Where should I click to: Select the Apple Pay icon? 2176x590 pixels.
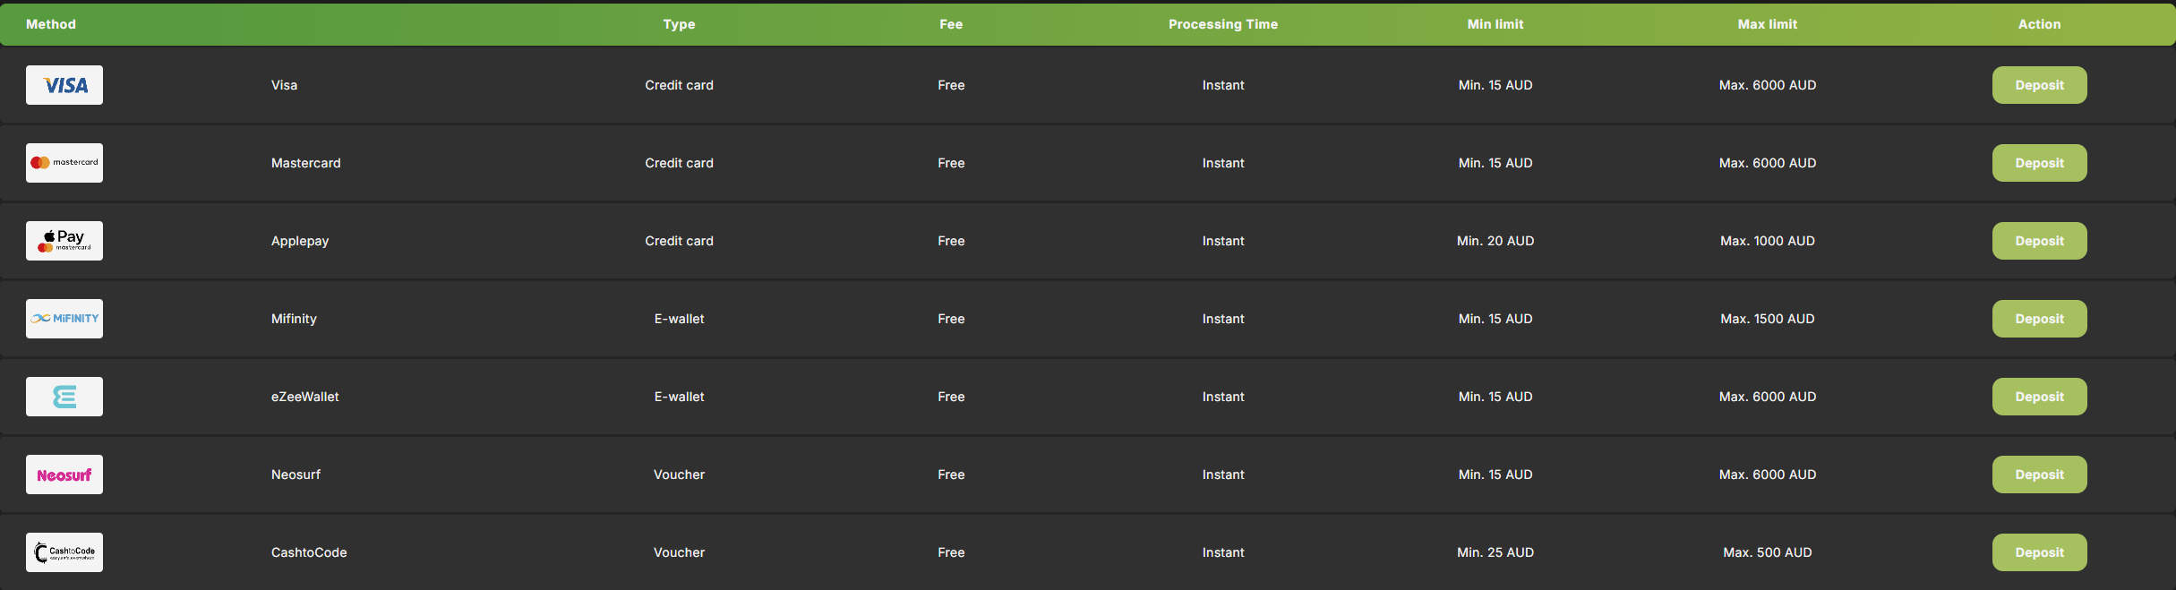pos(64,240)
